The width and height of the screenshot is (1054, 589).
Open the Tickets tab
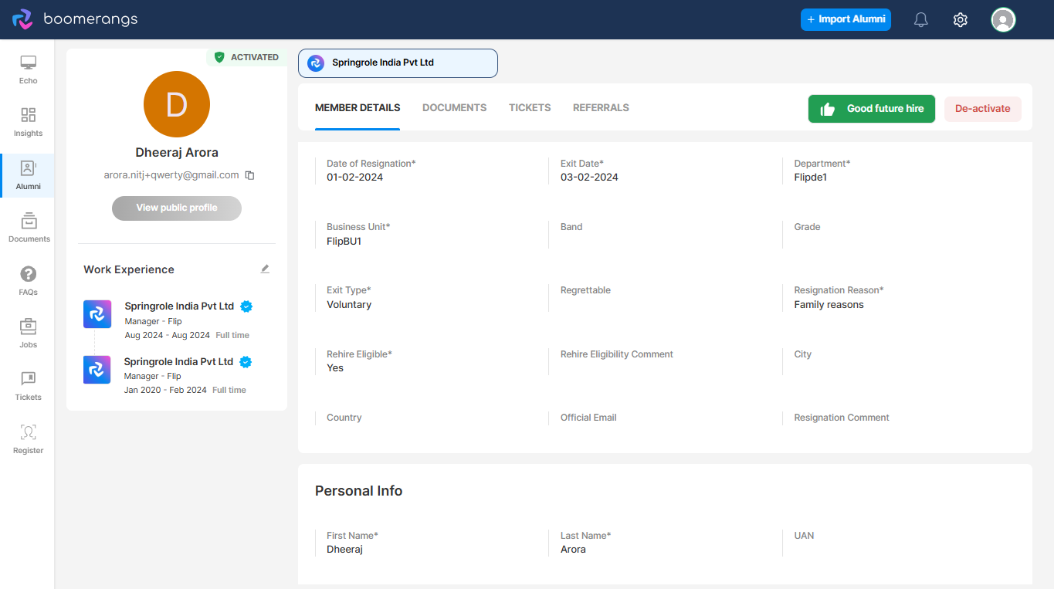530,108
